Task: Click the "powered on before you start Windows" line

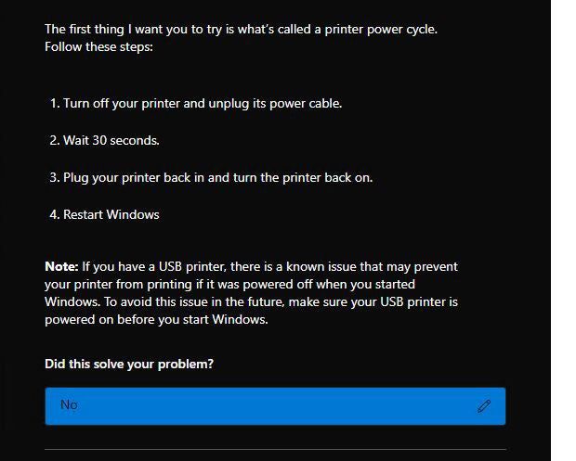Action: tap(156, 319)
